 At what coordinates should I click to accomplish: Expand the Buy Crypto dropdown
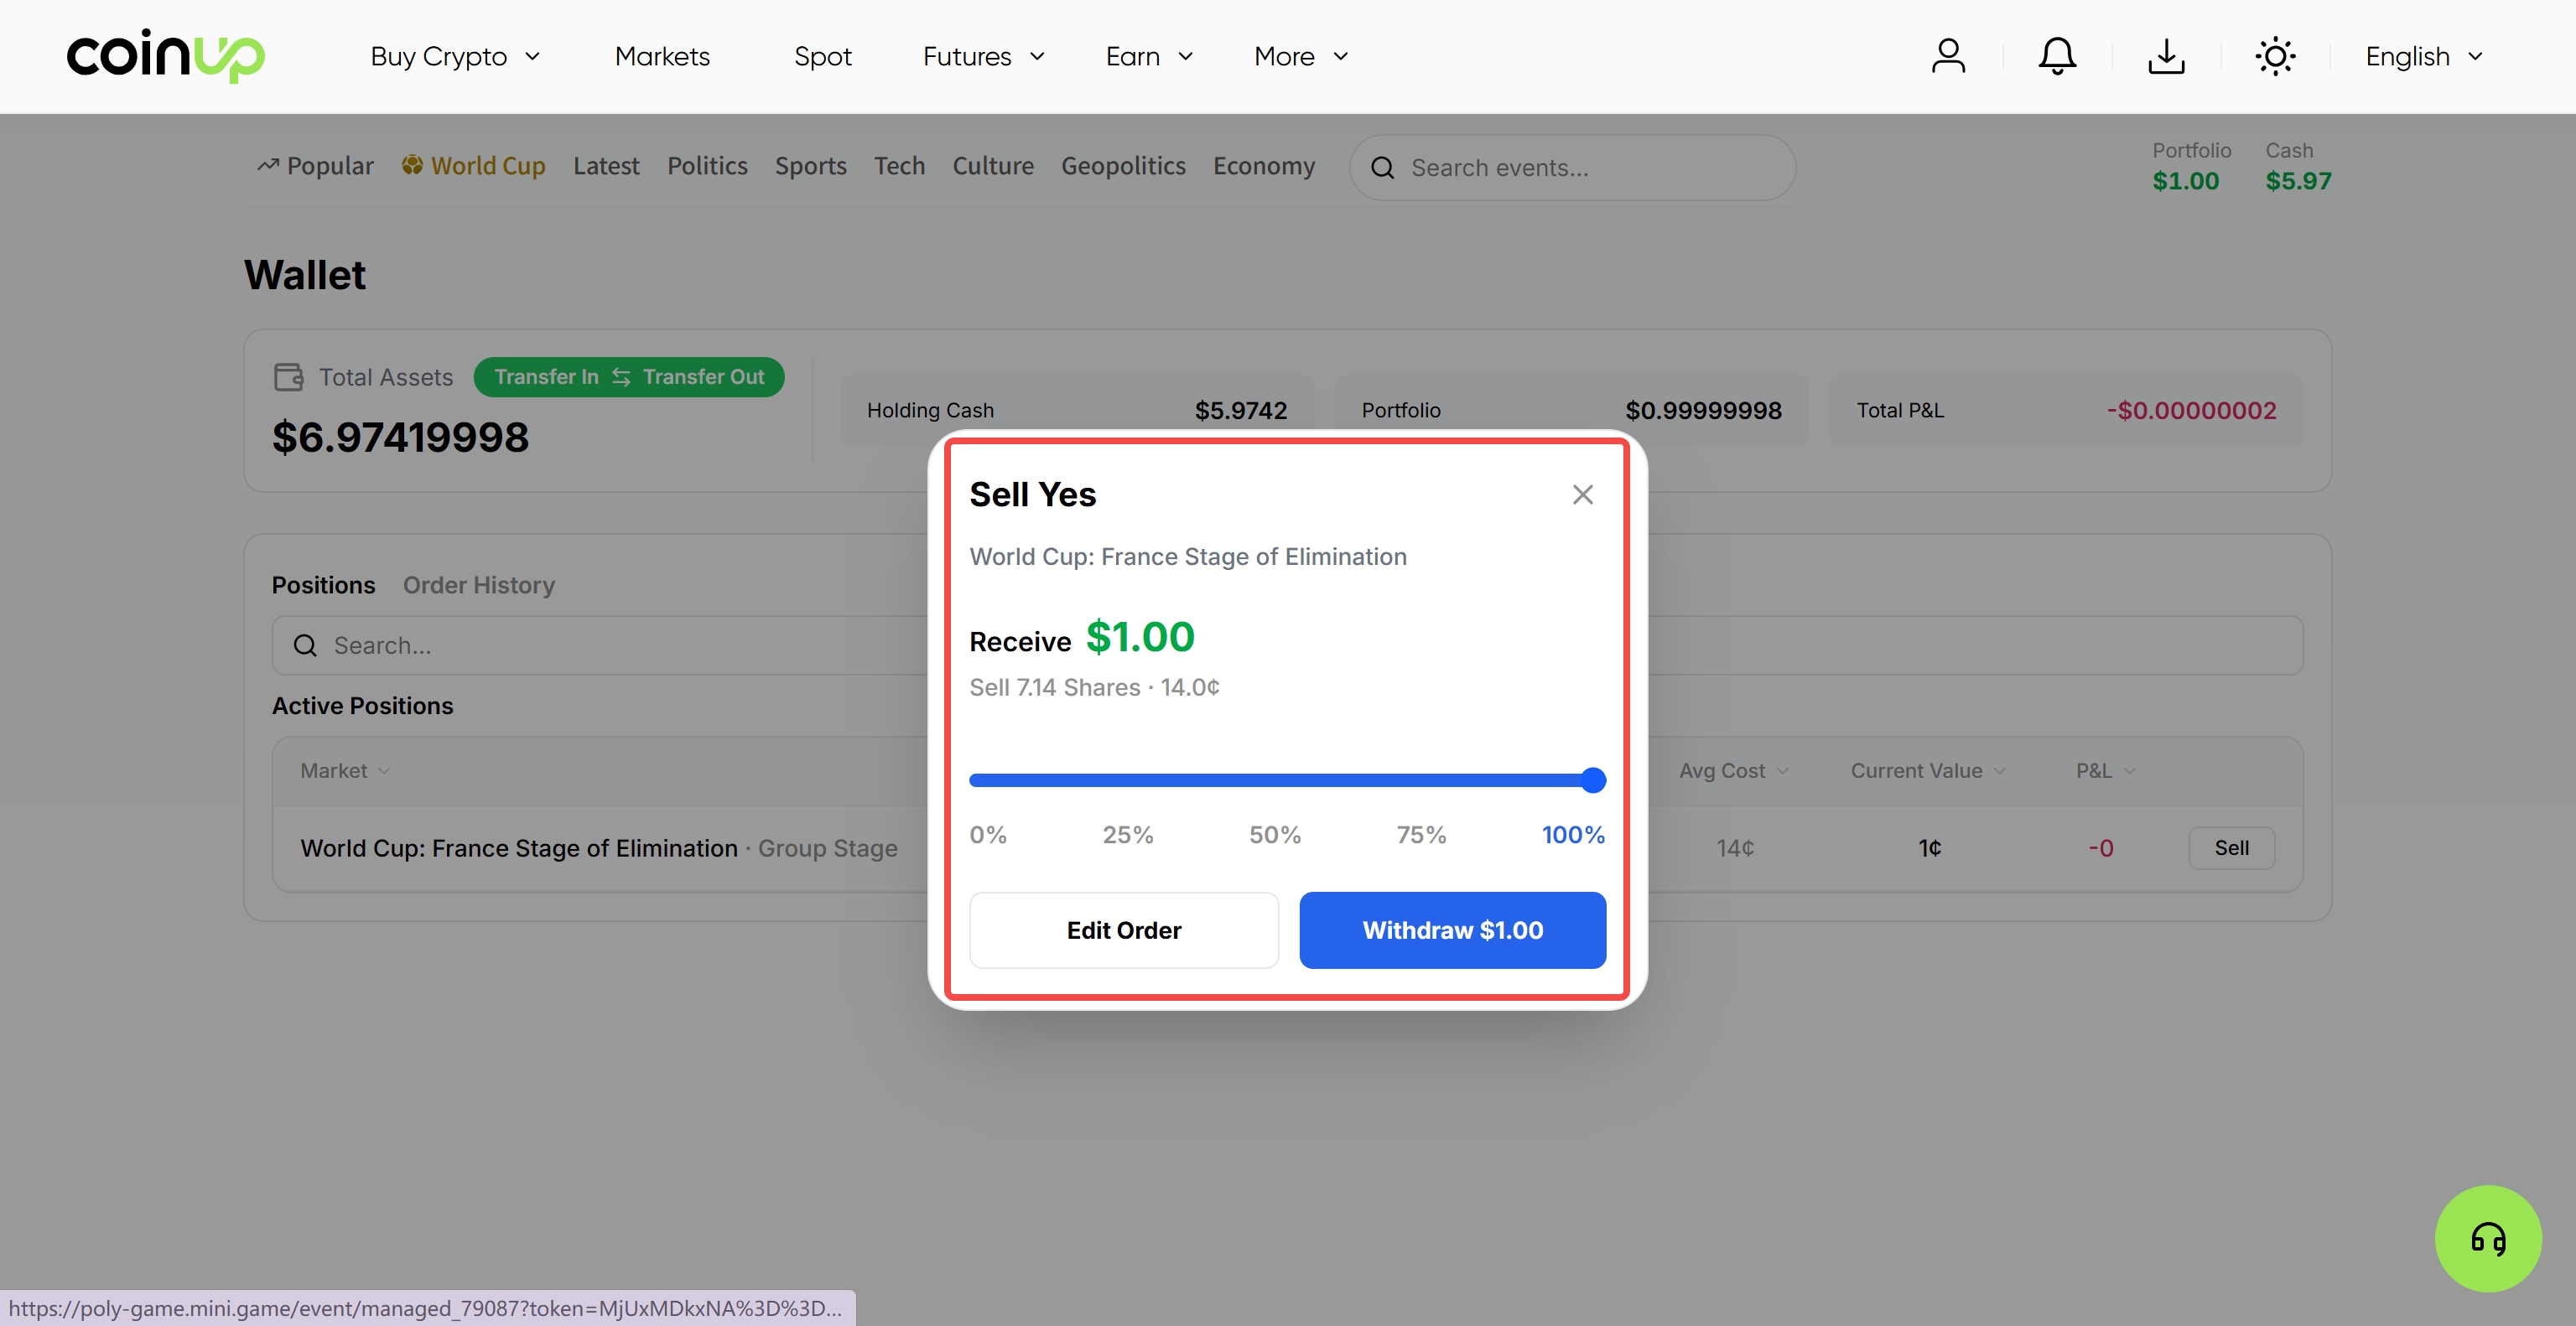pyautogui.click(x=455, y=57)
